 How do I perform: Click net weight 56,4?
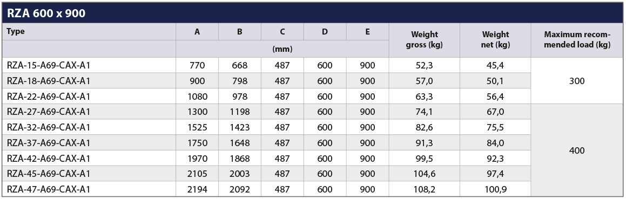tap(495, 97)
